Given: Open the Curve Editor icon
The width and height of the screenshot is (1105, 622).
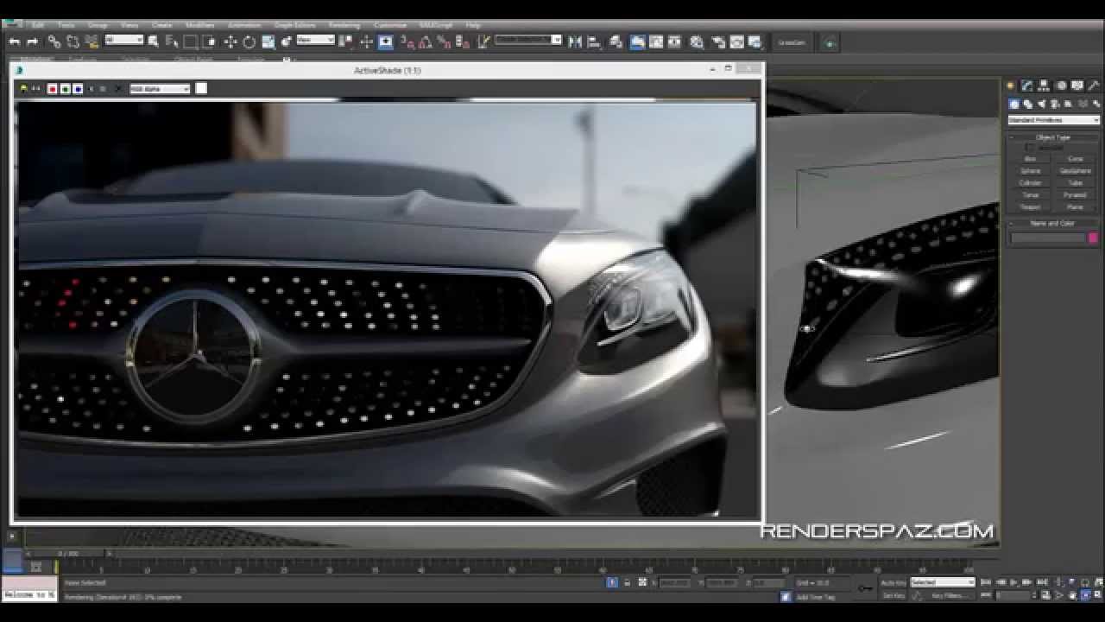Looking at the screenshot, I should [x=656, y=41].
